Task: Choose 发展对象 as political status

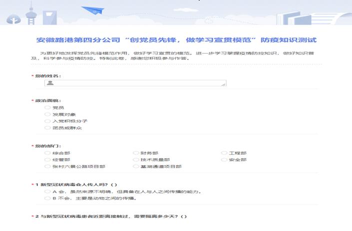Action: tap(47, 114)
